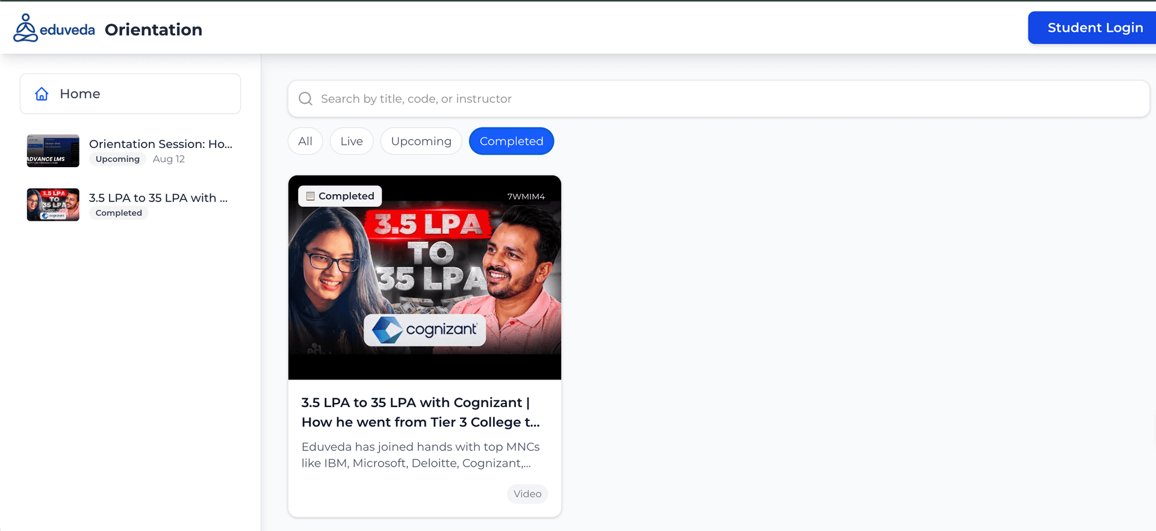Click the Video tag on card
This screenshot has height=531, width=1156.
(527, 494)
